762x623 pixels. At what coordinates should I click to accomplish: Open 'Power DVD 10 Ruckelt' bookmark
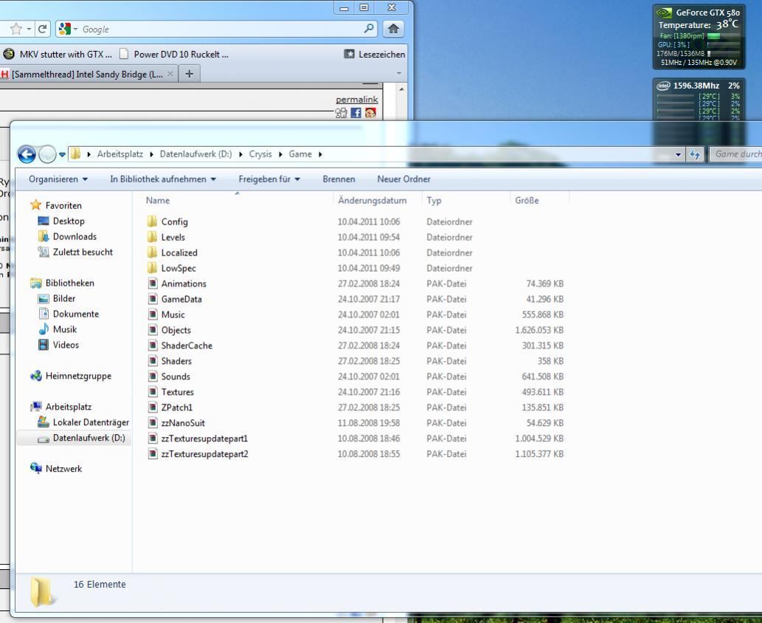174,55
